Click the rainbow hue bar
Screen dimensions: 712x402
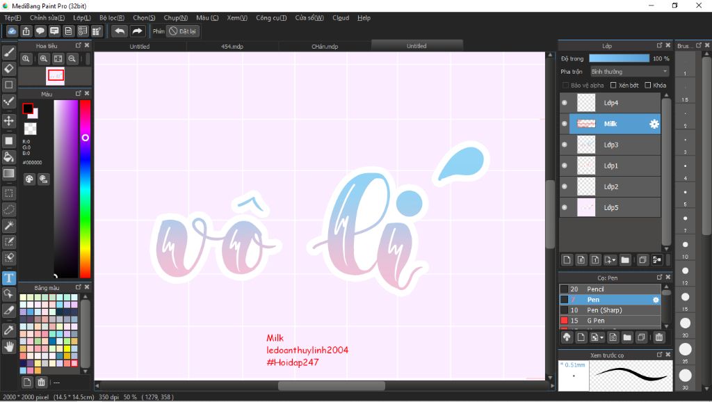[85, 188]
